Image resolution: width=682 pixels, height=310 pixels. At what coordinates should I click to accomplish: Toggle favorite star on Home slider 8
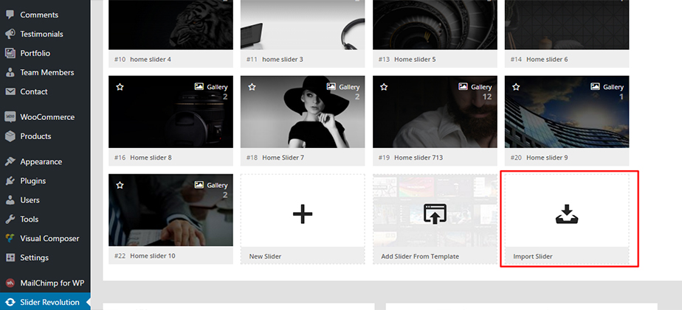point(120,87)
